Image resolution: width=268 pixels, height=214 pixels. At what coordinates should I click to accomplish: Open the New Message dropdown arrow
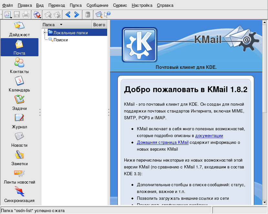(11, 16)
